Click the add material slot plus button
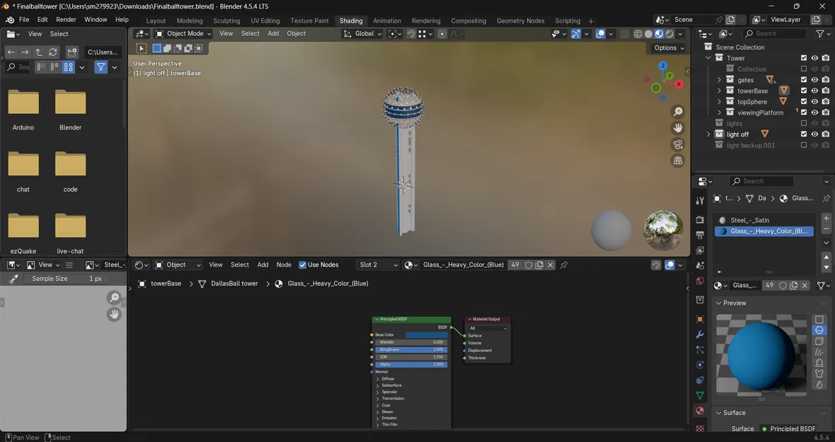Screen dimensions: 835x442 [826, 219]
